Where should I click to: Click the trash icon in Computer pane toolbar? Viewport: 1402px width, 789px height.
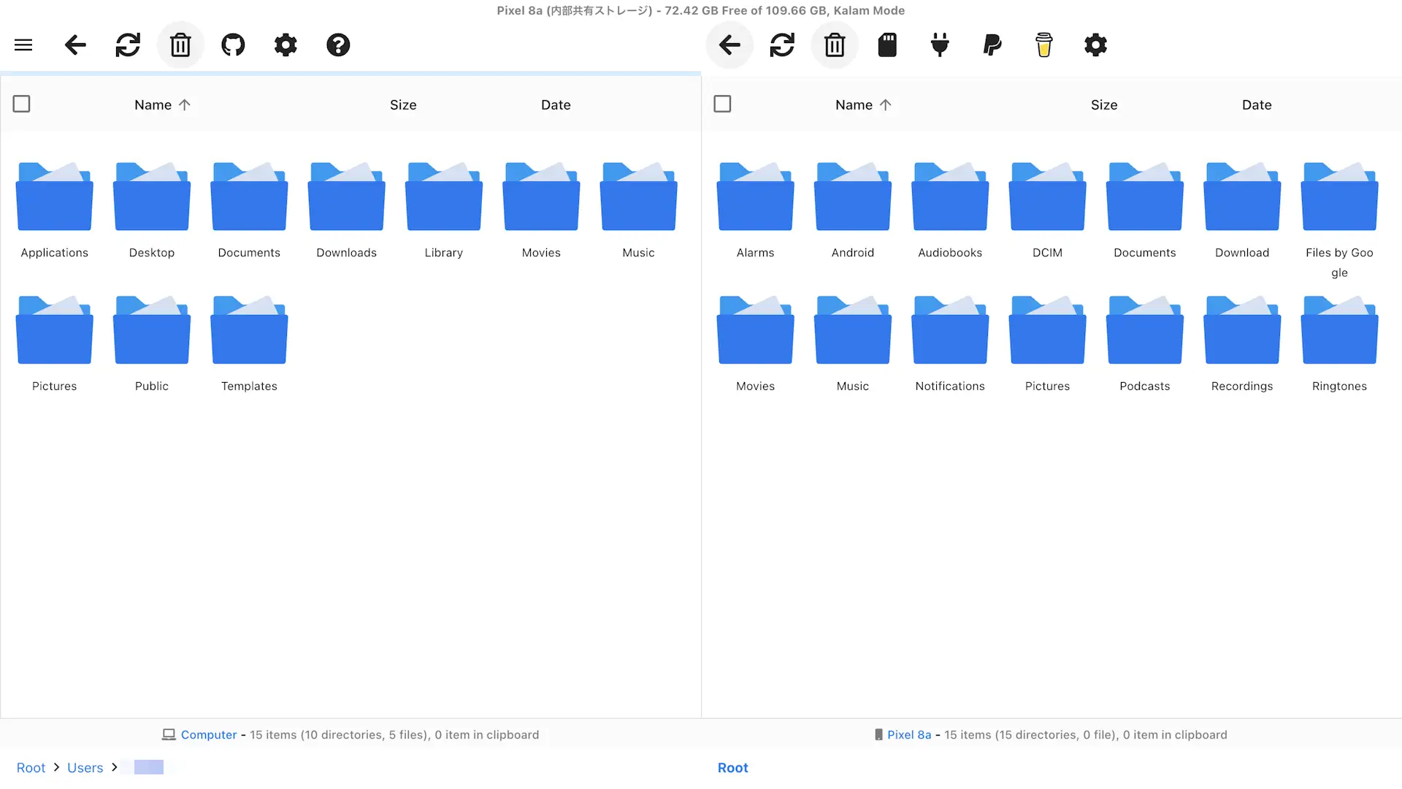pos(180,45)
